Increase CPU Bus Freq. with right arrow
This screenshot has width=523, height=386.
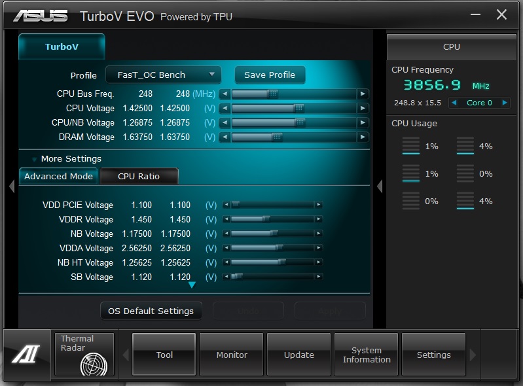coord(363,94)
